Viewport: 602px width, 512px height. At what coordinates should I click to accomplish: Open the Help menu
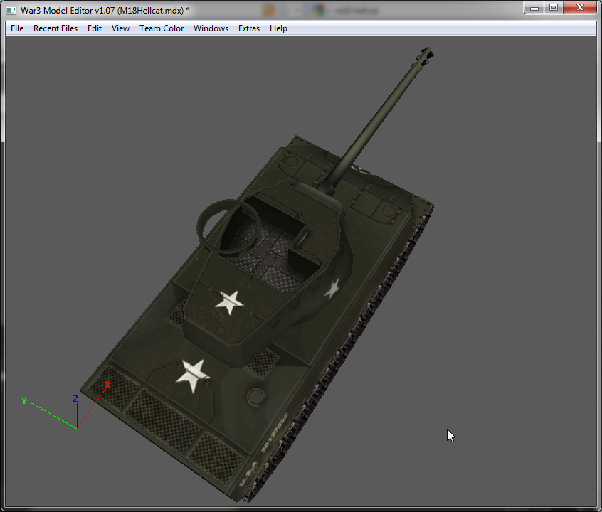[x=278, y=28]
